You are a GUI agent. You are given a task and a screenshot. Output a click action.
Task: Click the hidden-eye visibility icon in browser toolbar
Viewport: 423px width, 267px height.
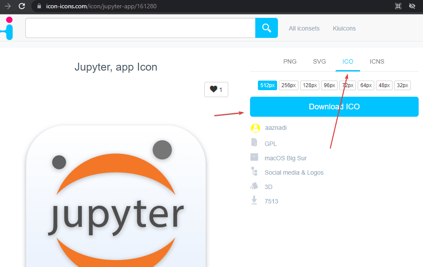pos(412,6)
